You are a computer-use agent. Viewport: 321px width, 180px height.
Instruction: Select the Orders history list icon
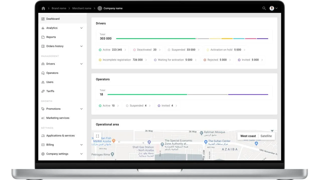43,46
